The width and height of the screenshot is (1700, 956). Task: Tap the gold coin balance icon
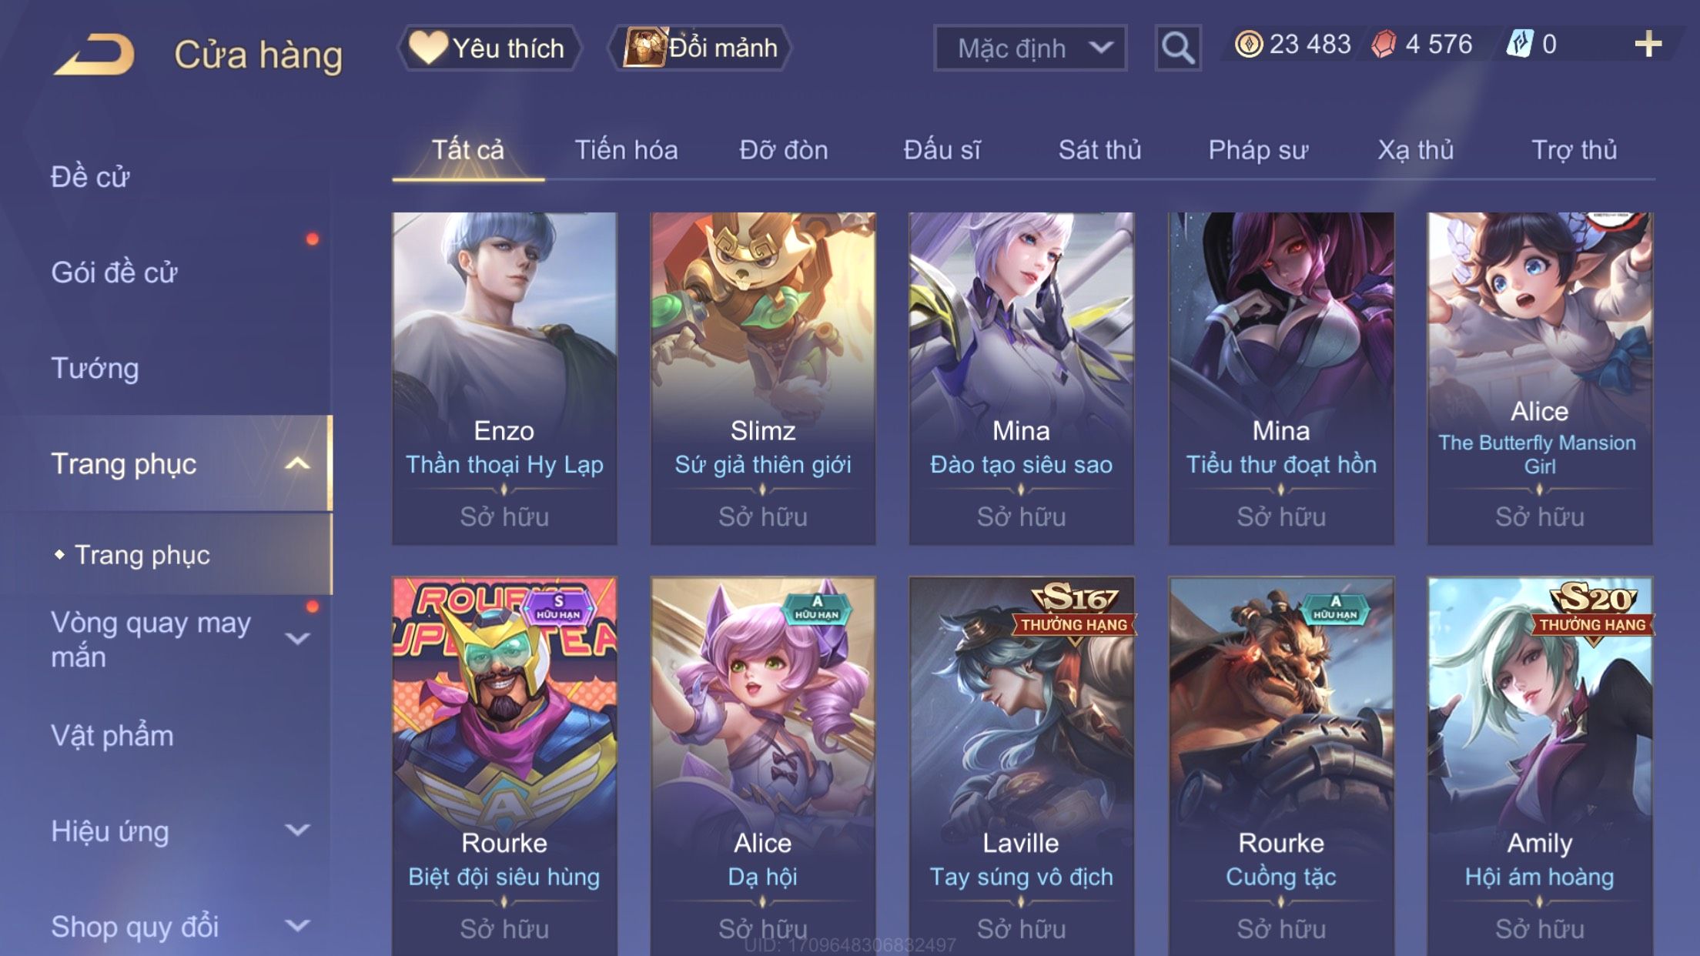click(1248, 44)
